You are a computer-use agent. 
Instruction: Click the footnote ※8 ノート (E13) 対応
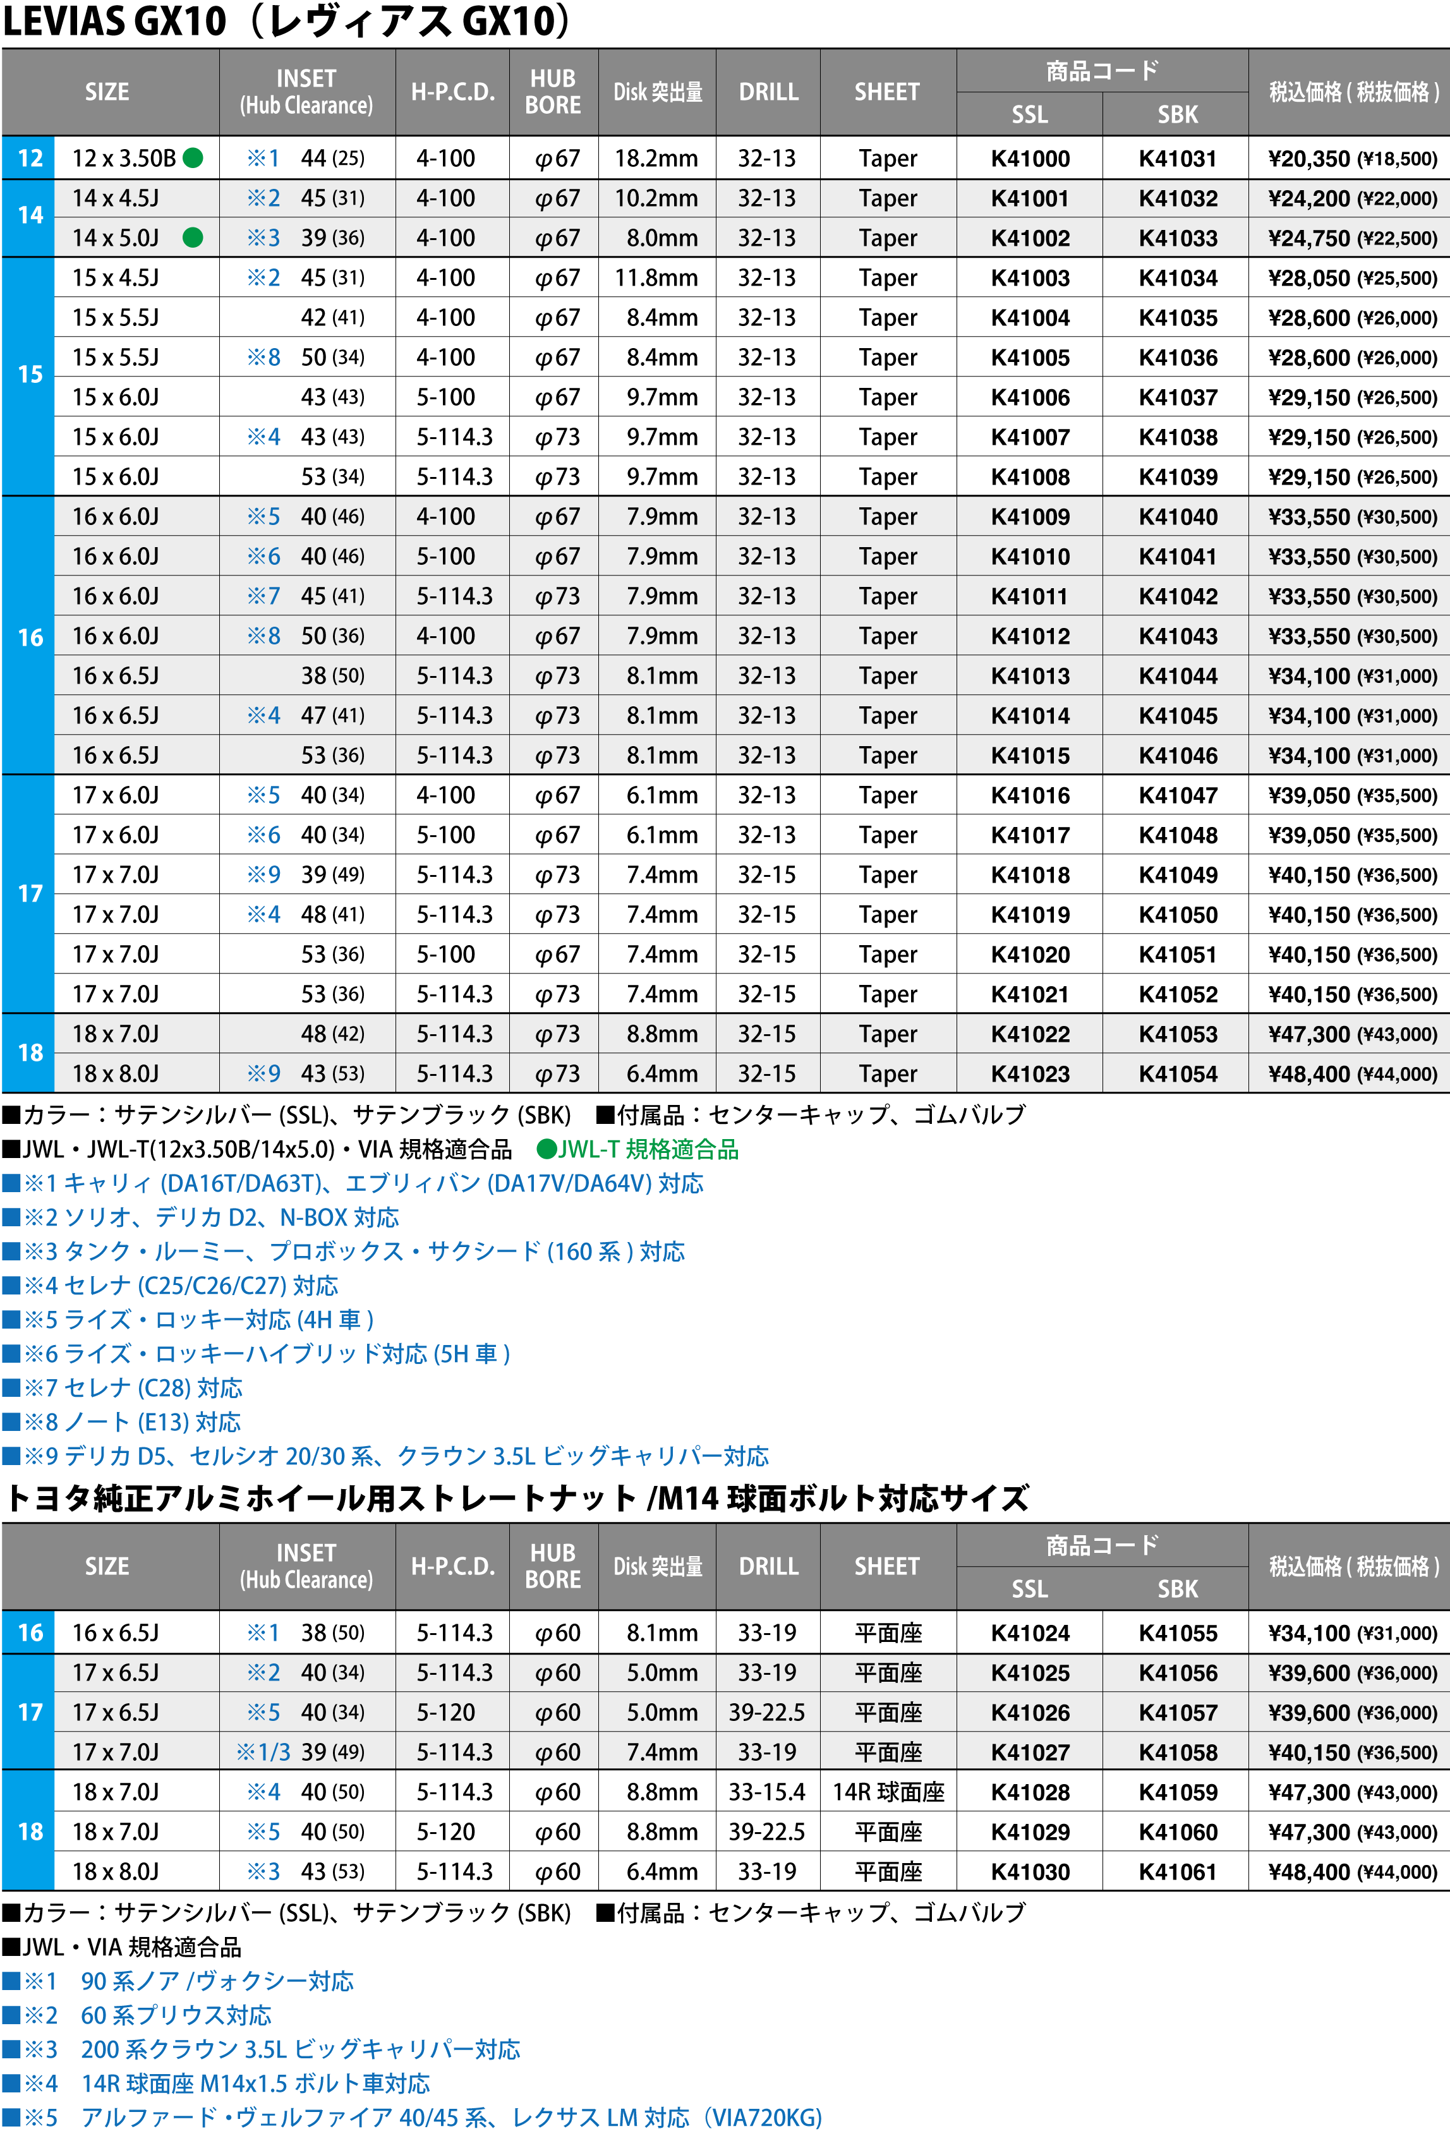coord(121,1422)
